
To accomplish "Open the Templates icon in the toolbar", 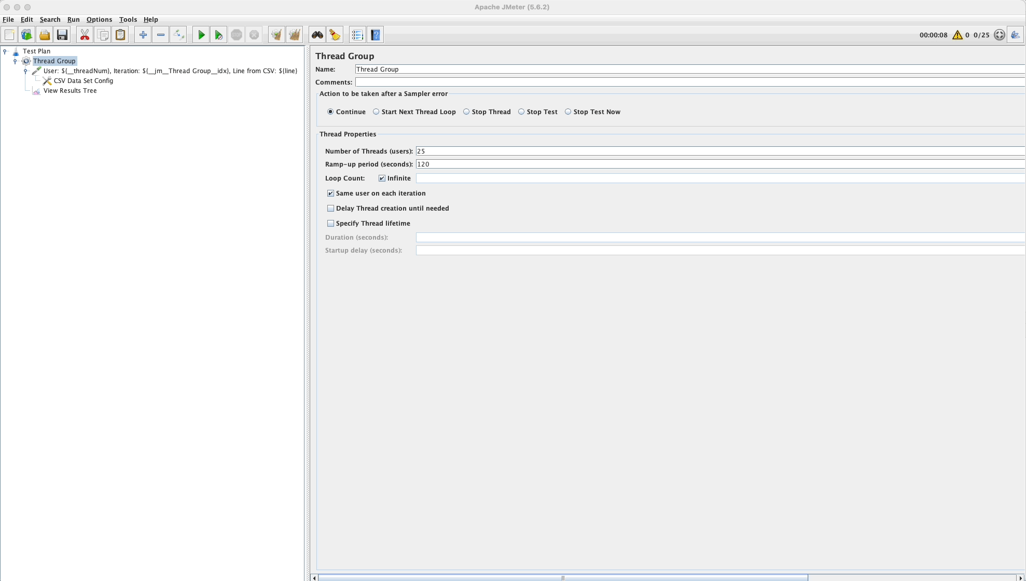I will coord(26,35).
